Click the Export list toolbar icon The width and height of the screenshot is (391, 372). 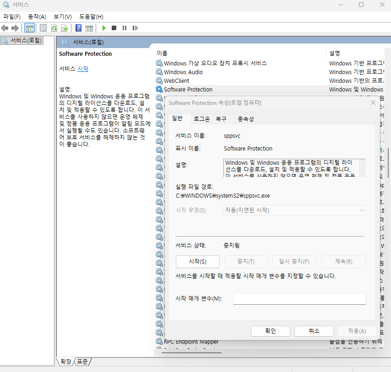pyautogui.click(x=65, y=28)
